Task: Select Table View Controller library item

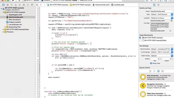Action: (157, 94)
